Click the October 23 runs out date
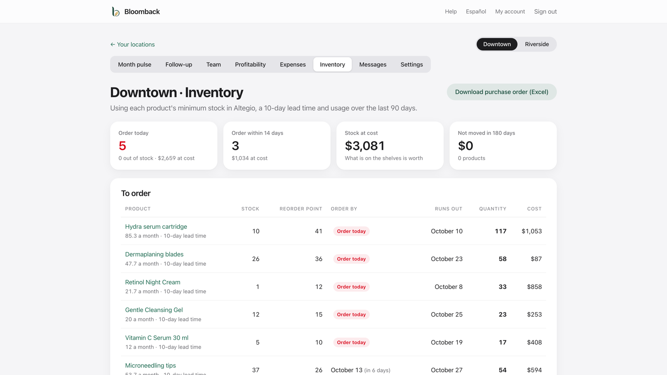Viewport: 667px width, 375px height. point(447,259)
